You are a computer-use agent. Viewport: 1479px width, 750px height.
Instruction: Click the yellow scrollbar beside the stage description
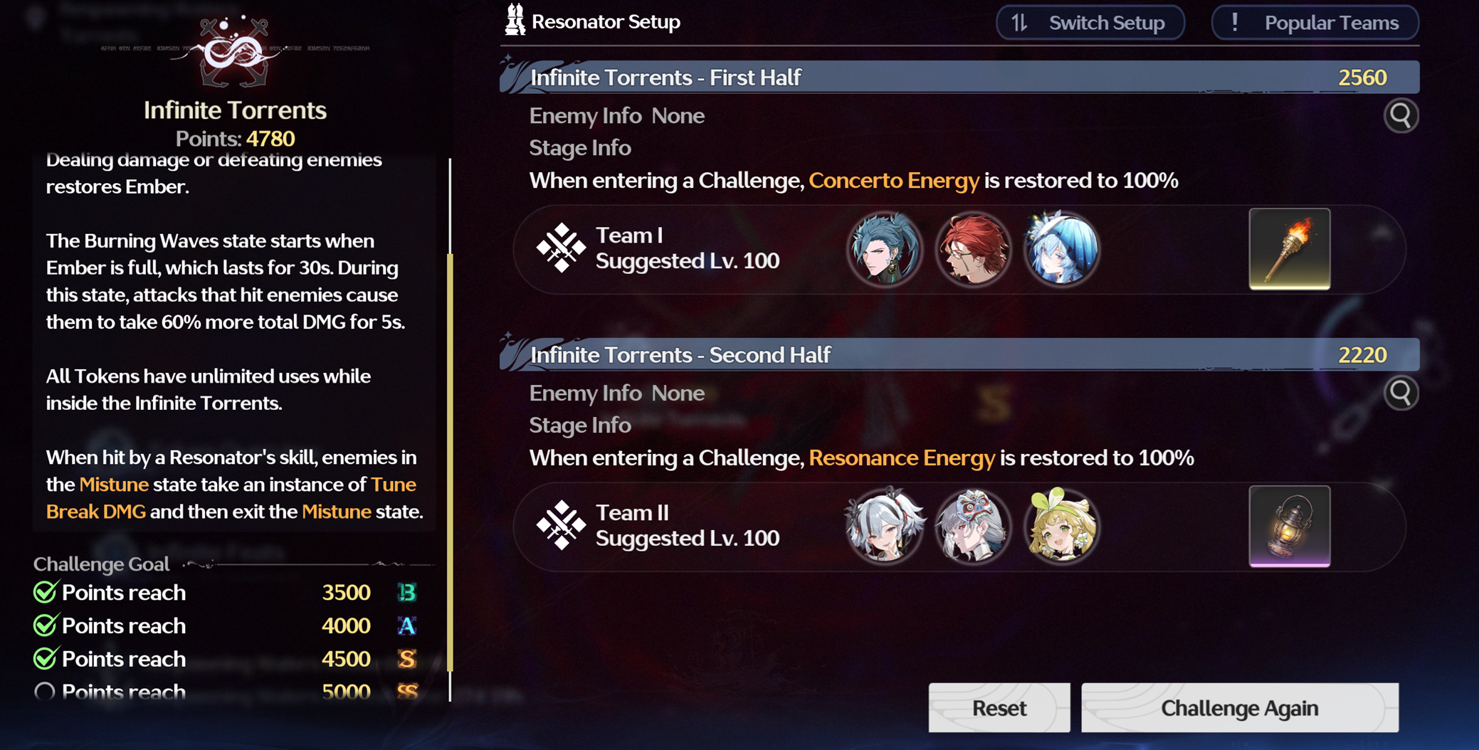tap(450, 463)
